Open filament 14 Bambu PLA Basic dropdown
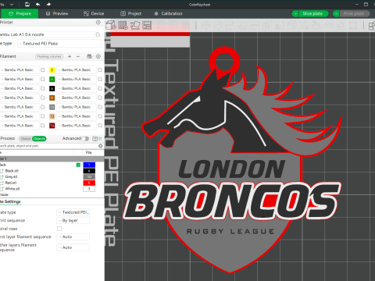 pos(77,126)
